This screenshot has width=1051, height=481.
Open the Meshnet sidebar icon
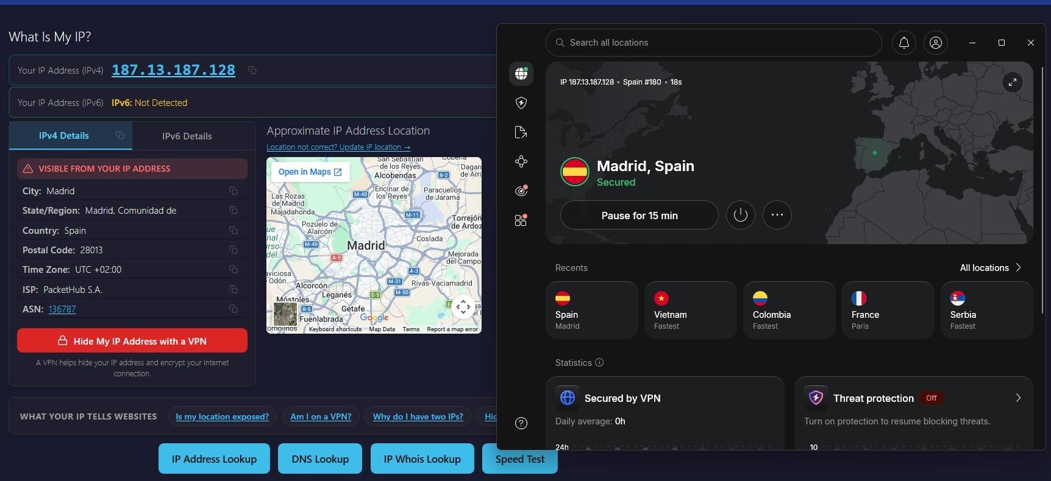[521, 161]
